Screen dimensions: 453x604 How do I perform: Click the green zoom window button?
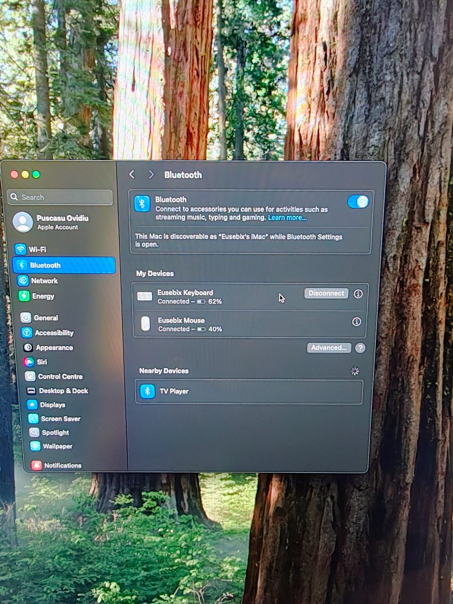click(36, 175)
